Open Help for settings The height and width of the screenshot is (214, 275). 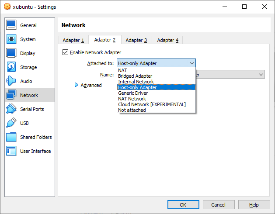pyautogui.click(x=254, y=205)
